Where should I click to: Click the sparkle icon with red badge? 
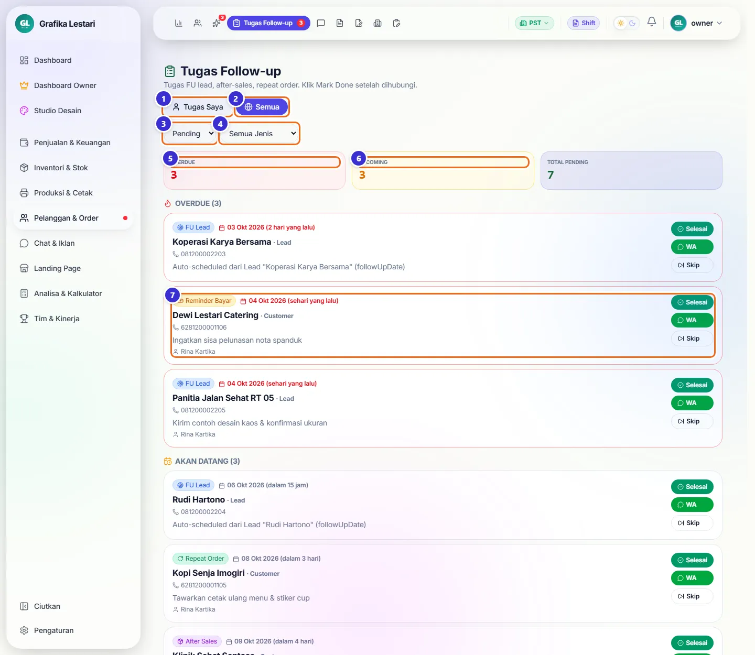216,23
